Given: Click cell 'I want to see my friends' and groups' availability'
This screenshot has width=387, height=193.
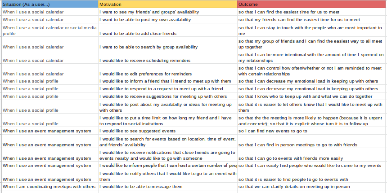Looking at the screenshot, I should (168, 12).
